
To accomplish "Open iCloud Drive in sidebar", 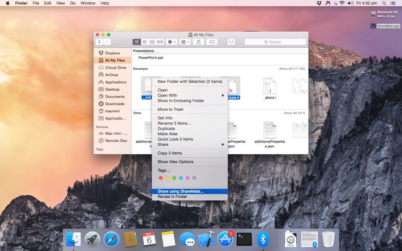I will [x=113, y=68].
